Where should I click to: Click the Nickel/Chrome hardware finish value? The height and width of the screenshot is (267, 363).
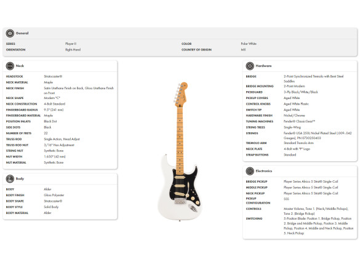coord(294,116)
